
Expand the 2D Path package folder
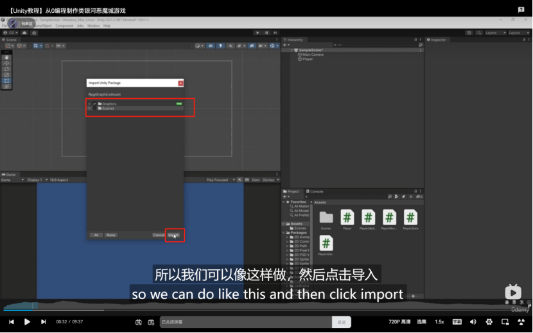click(287, 246)
